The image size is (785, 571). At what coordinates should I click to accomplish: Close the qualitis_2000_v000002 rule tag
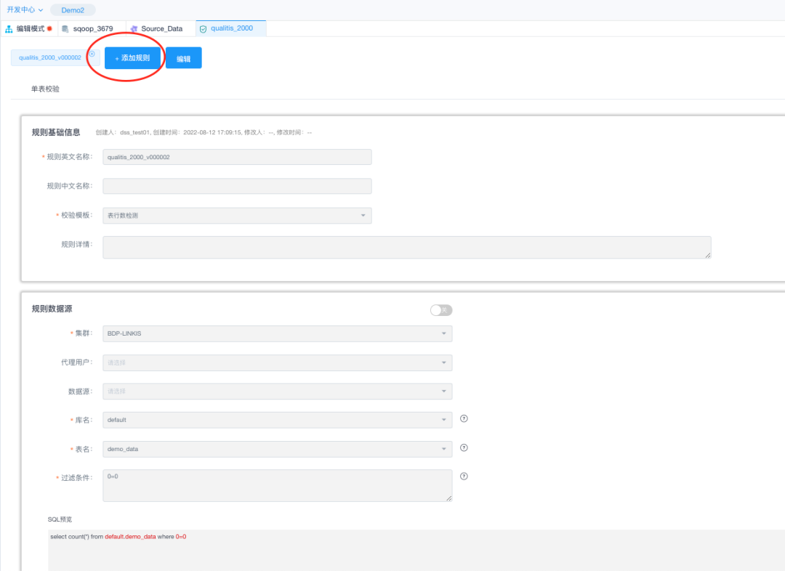click(92, 54)
